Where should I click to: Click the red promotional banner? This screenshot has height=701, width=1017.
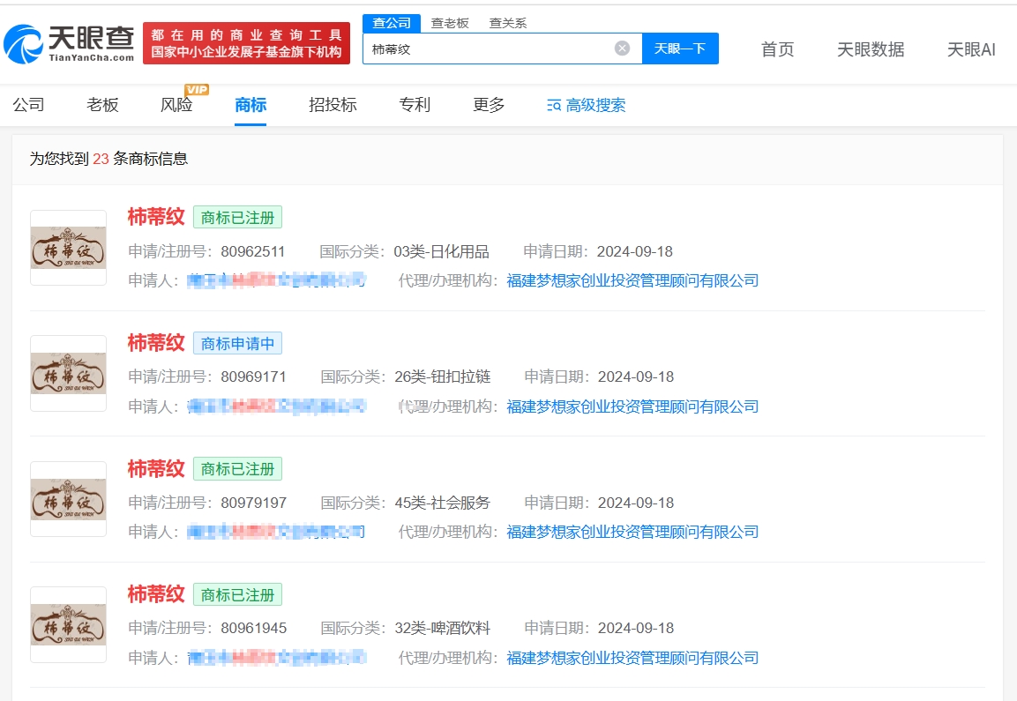tap(246, 43)
